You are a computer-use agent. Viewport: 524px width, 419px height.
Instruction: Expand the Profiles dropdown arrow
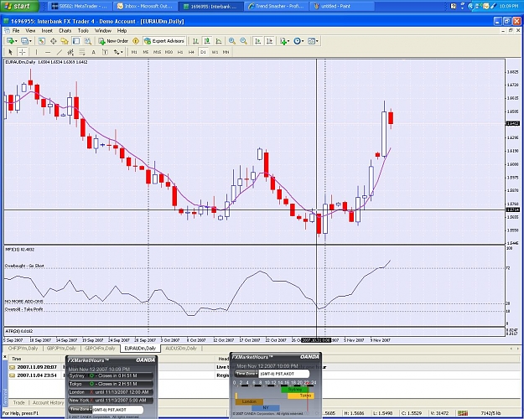point(30,41)
